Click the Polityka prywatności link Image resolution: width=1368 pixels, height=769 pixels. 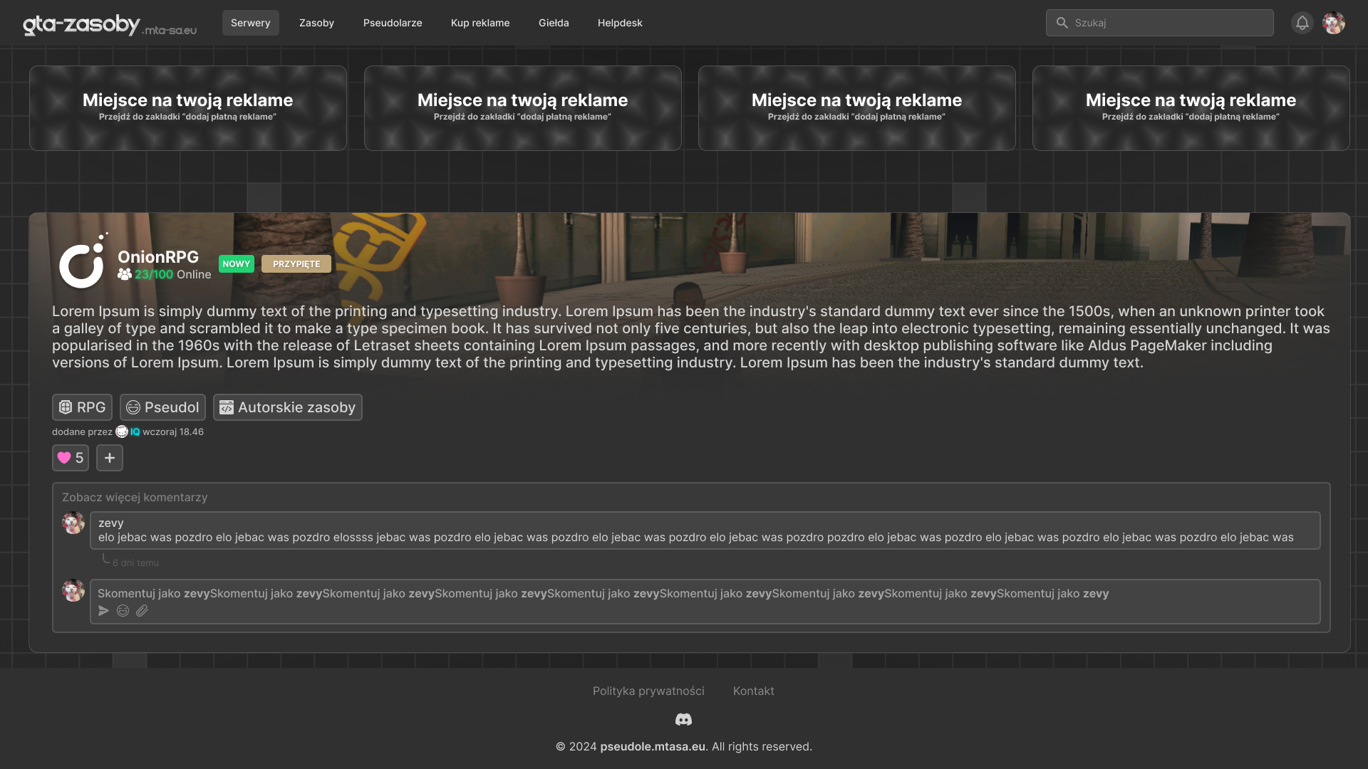tap(648, 691)
